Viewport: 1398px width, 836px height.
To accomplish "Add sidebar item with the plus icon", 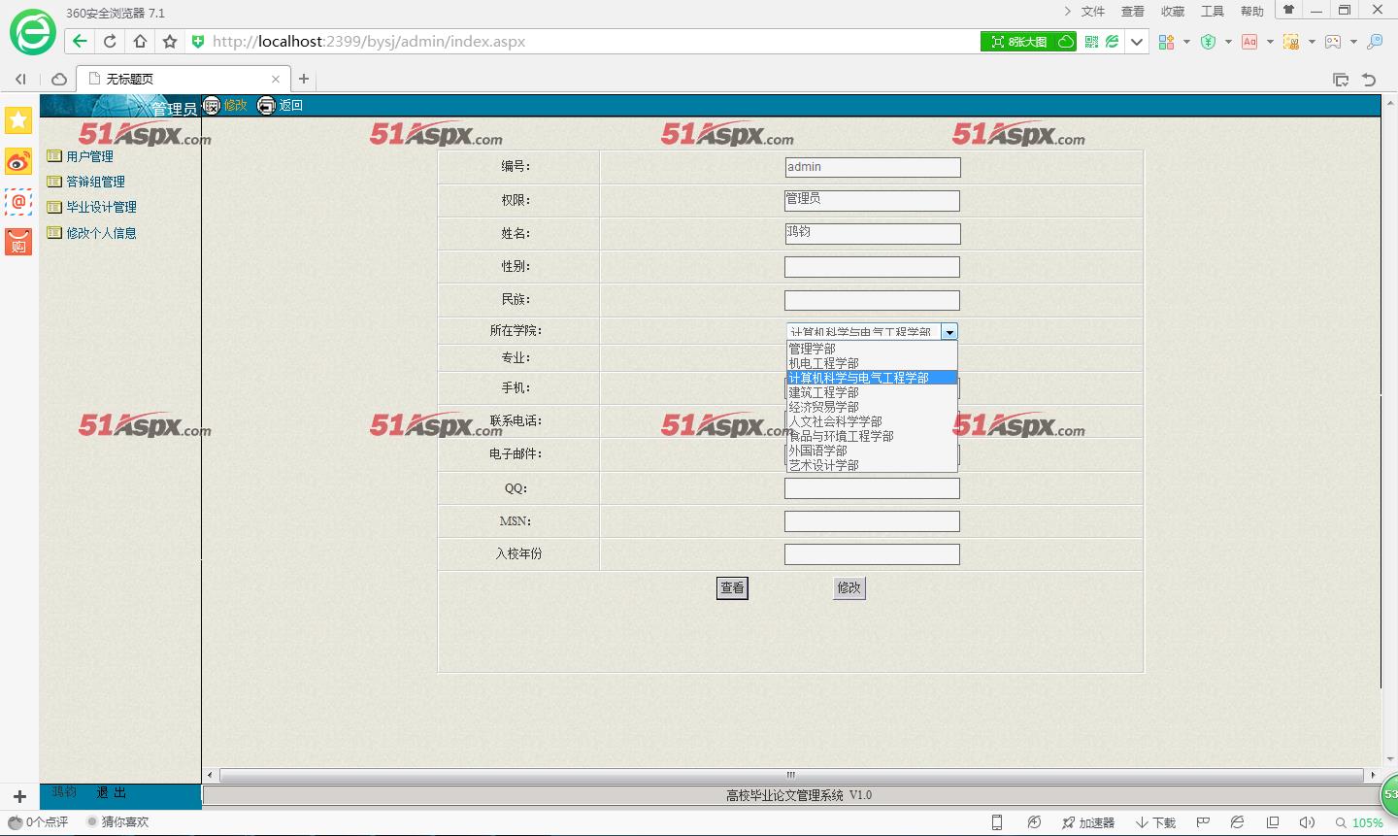I will 19,796.
